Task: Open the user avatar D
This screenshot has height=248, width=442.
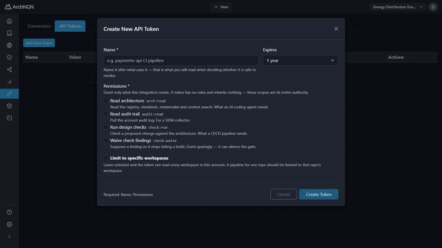Action: click(x=433, y=7)
